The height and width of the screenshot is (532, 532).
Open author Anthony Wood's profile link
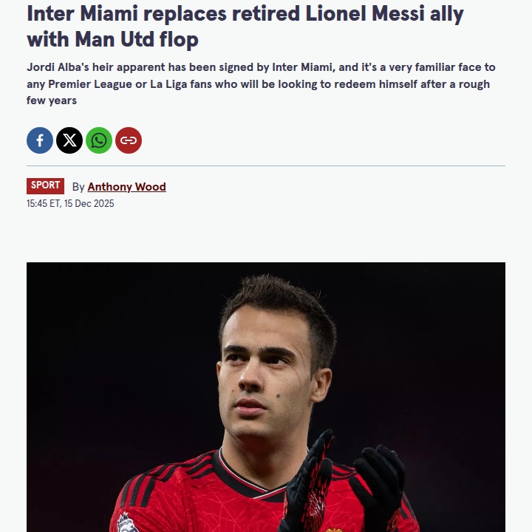point(126,187)
